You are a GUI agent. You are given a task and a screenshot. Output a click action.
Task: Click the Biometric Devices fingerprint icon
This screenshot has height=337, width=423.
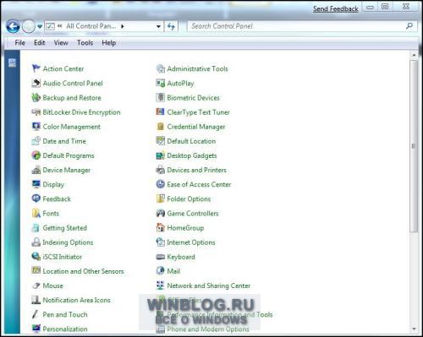161,97
